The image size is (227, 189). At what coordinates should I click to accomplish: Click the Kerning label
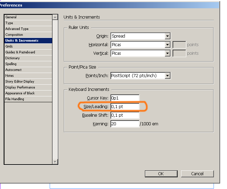[100, 124]
